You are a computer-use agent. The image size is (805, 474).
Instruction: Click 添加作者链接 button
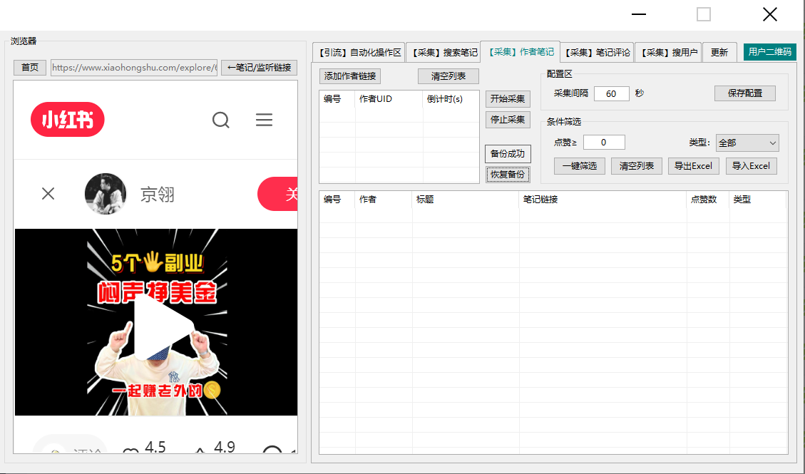pos(350,76)
